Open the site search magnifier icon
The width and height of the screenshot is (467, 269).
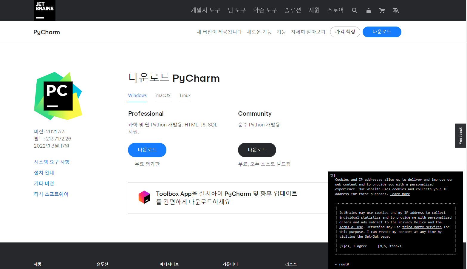[355, 10]
